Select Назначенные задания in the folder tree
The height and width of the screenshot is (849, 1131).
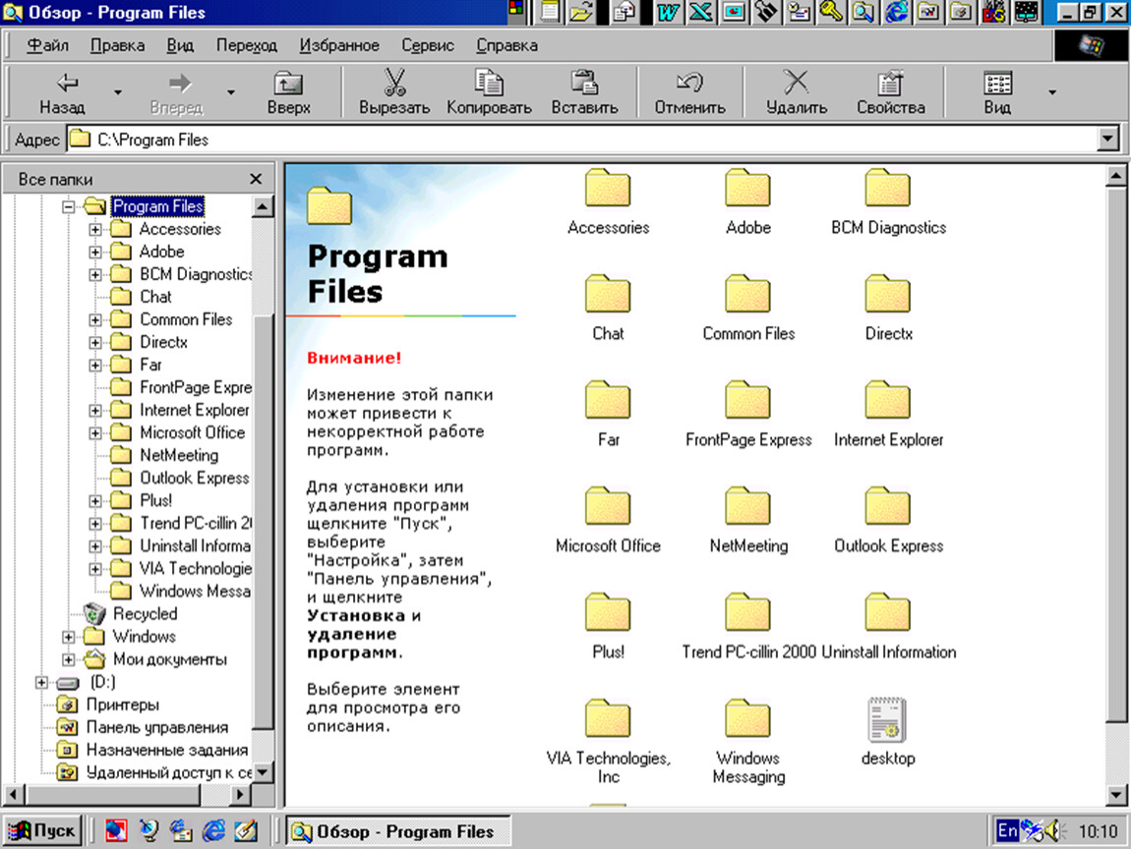166,751
